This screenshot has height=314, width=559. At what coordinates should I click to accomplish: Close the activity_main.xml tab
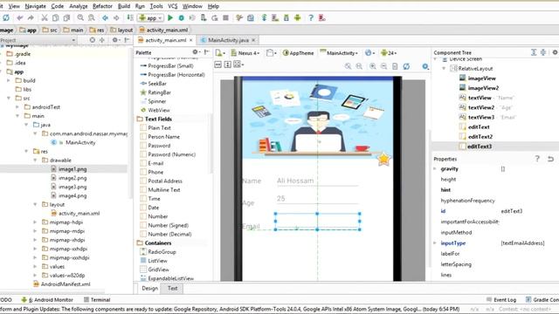point(190,40)
